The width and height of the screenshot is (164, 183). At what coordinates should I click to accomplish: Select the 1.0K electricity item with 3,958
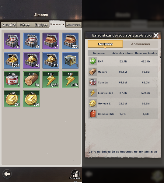coord(51,79)
